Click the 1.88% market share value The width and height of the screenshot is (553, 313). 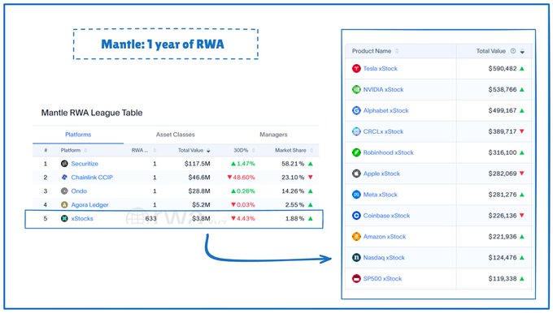pos(294,218)
